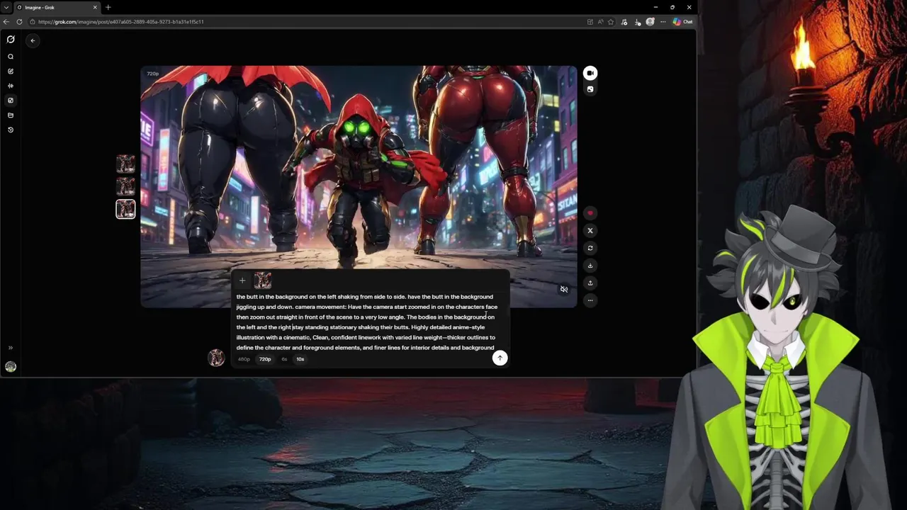Click the 720p label on video

152,74
